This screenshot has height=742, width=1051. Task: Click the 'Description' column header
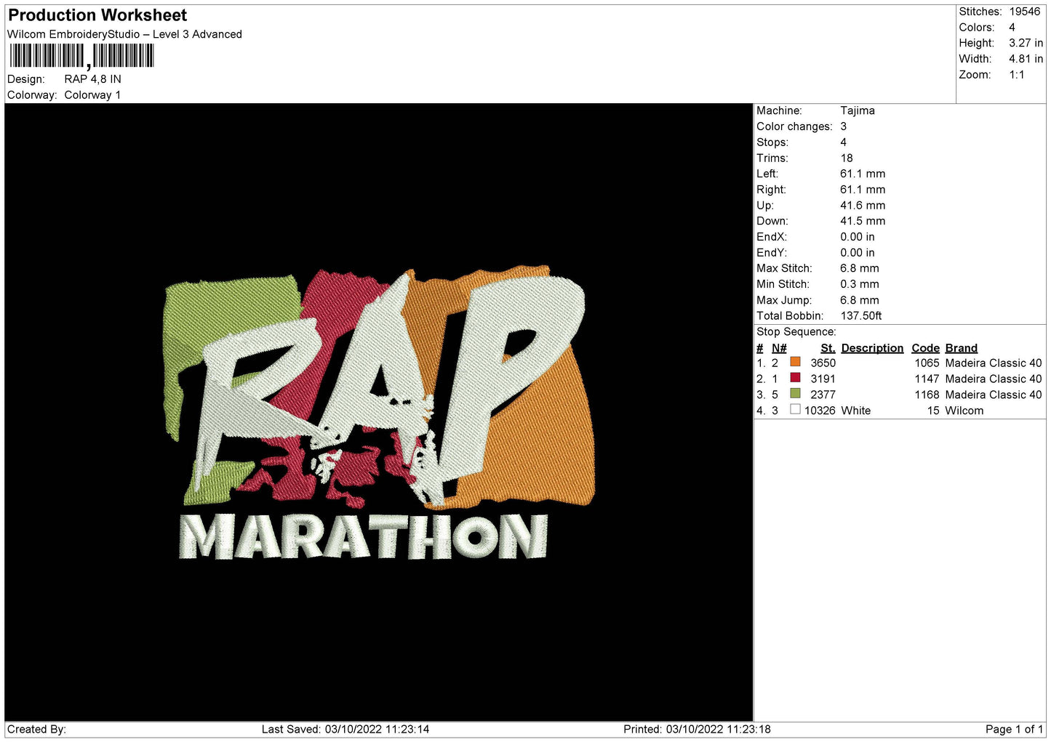click(x=872, y=348)
